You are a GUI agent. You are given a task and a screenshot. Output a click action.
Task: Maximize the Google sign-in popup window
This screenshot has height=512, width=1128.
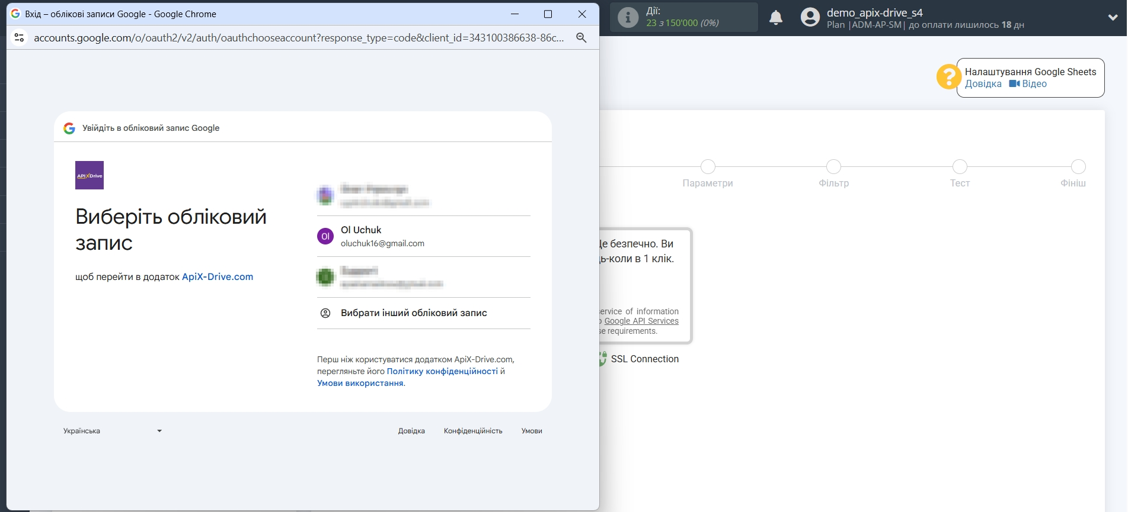548,14
